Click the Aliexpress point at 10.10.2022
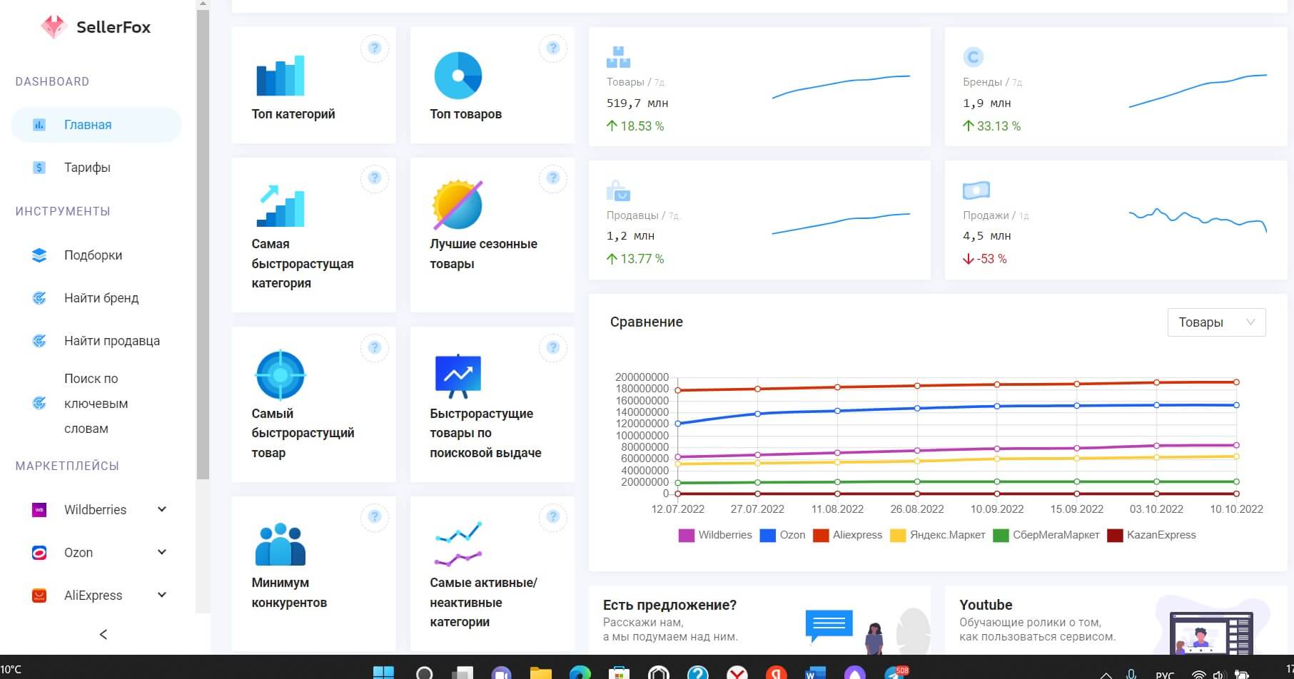The image size is (1294, 679). click(1236, 382)
